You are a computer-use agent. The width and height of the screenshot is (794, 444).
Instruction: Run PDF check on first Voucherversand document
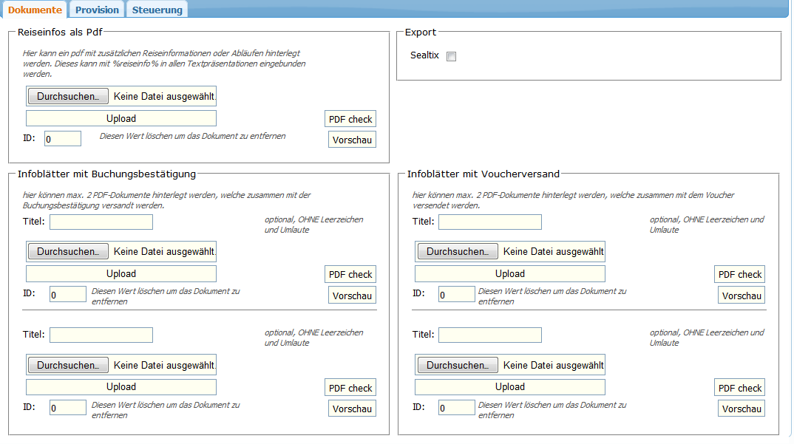739,274
